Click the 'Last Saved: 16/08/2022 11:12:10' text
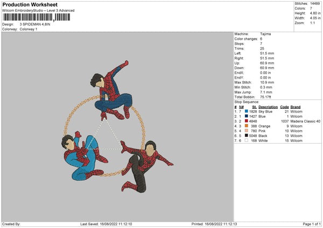The height and width of the screenshot is (228, 323). pos(106,224)
